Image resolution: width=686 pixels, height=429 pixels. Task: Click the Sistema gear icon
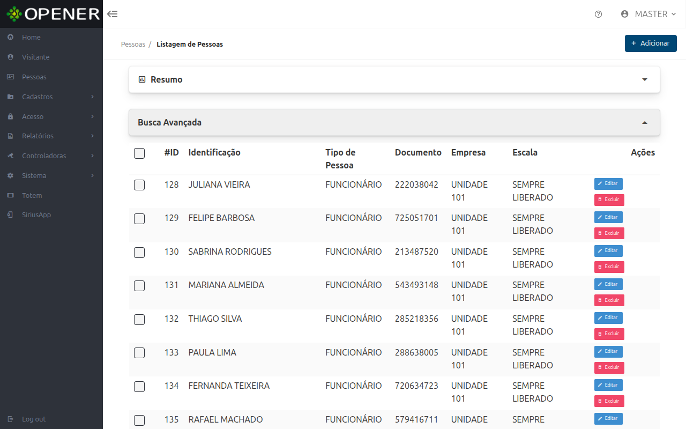(10, 175)
